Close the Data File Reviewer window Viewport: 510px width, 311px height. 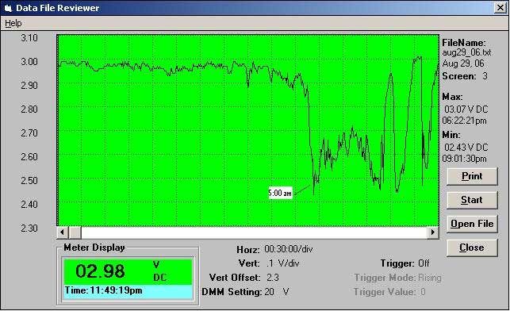(x=500, y=7)
